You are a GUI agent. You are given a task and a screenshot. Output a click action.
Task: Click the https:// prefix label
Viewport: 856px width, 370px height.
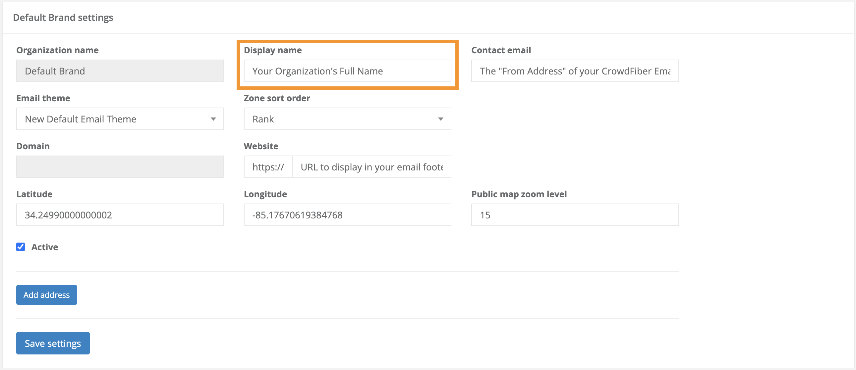[268, 166]
